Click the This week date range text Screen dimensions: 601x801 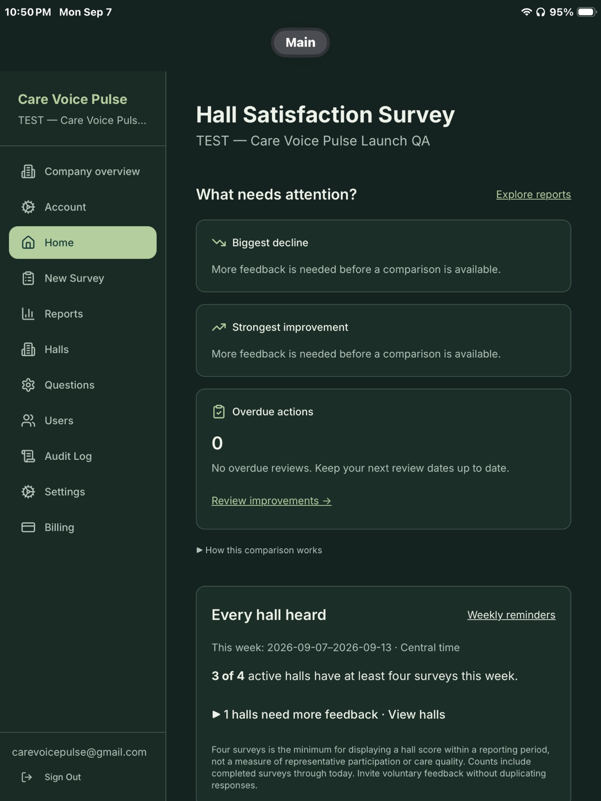pyautogui.click(x=335, y=647)
